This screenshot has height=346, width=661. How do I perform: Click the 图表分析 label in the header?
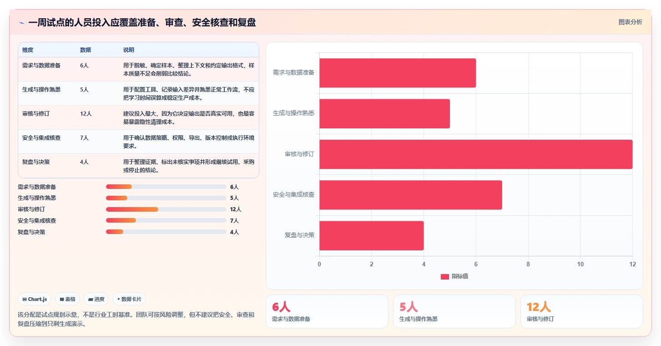pyautogui.click(x=630, y=22)
